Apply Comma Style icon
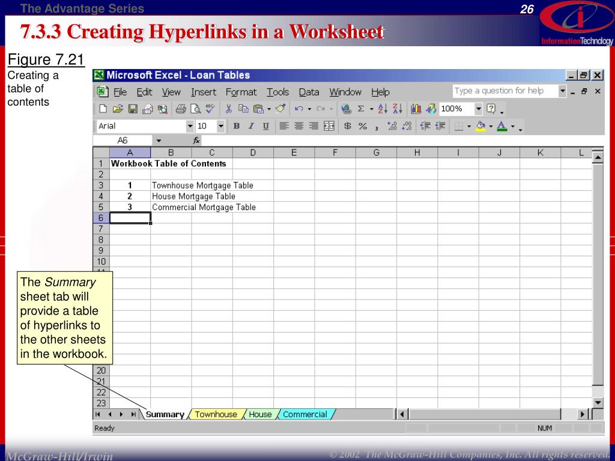The image size is (615, 461). [x=377, y=127]
